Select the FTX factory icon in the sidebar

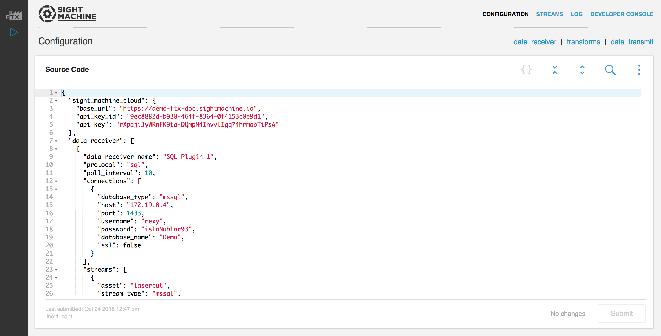(13, 15)
